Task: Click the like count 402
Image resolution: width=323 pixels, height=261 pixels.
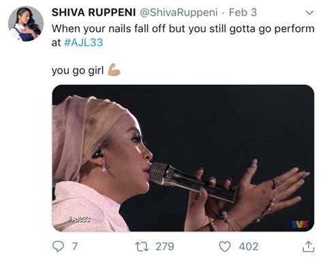Action: (x=249, y=246)
